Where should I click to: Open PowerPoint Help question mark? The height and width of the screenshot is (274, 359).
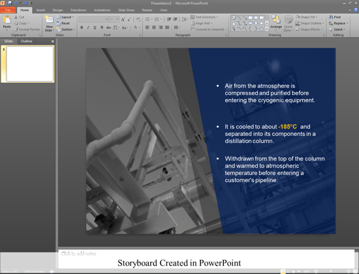pos(356,10)
